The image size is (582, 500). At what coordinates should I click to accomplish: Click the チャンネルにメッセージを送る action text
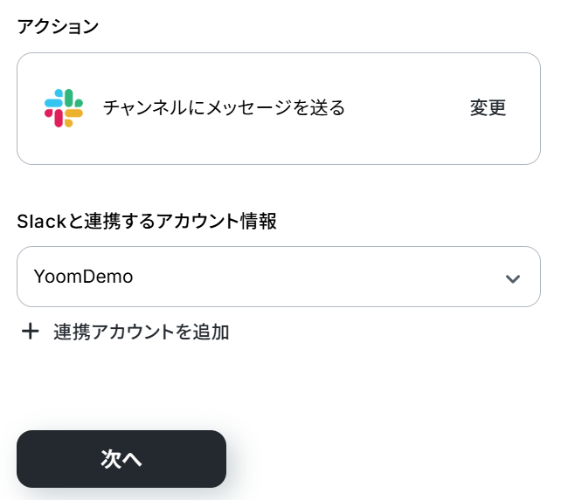coord(224,108)
